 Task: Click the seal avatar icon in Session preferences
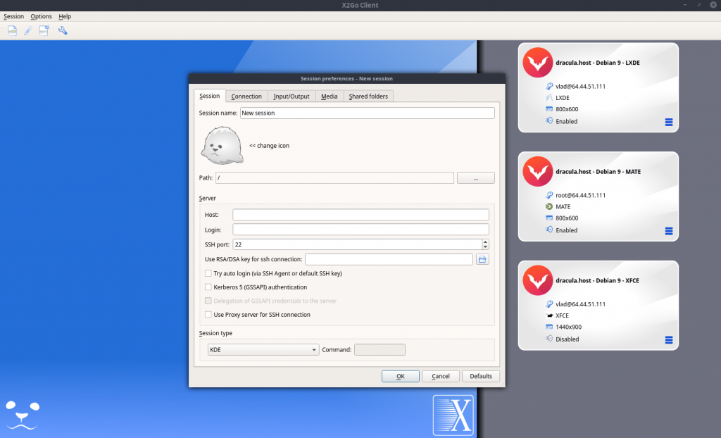pos(222,146)
